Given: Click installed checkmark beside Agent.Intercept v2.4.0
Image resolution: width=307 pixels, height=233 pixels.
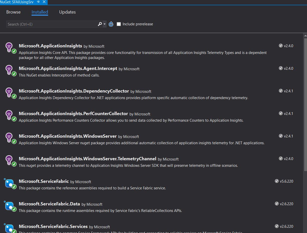Looking at the screenshot, I should tap(281, 68).
